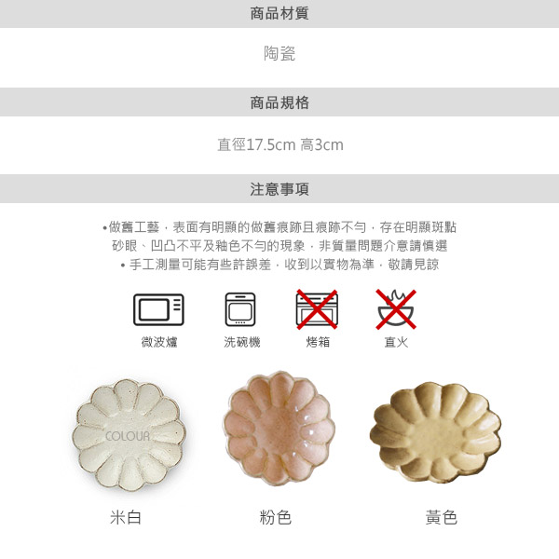
Task: Click the 商品規格 section header
Action: click(279, 102)
